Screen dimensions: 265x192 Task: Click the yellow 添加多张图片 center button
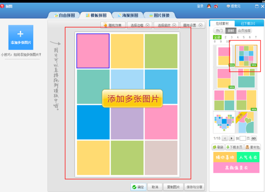132,98
